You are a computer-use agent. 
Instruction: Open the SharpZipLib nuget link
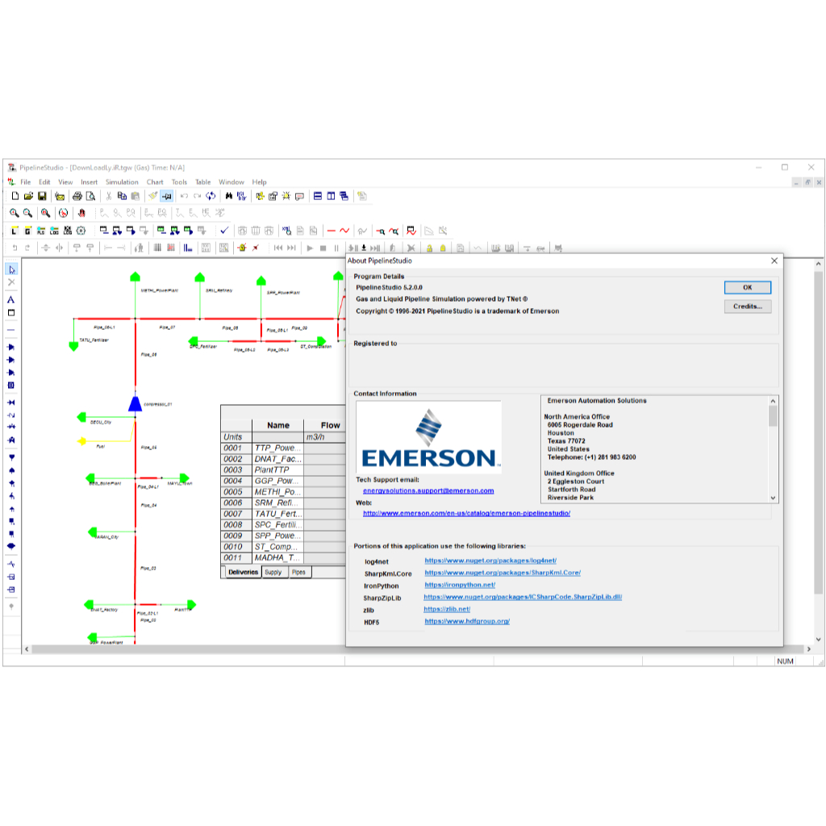pos(523,597)
